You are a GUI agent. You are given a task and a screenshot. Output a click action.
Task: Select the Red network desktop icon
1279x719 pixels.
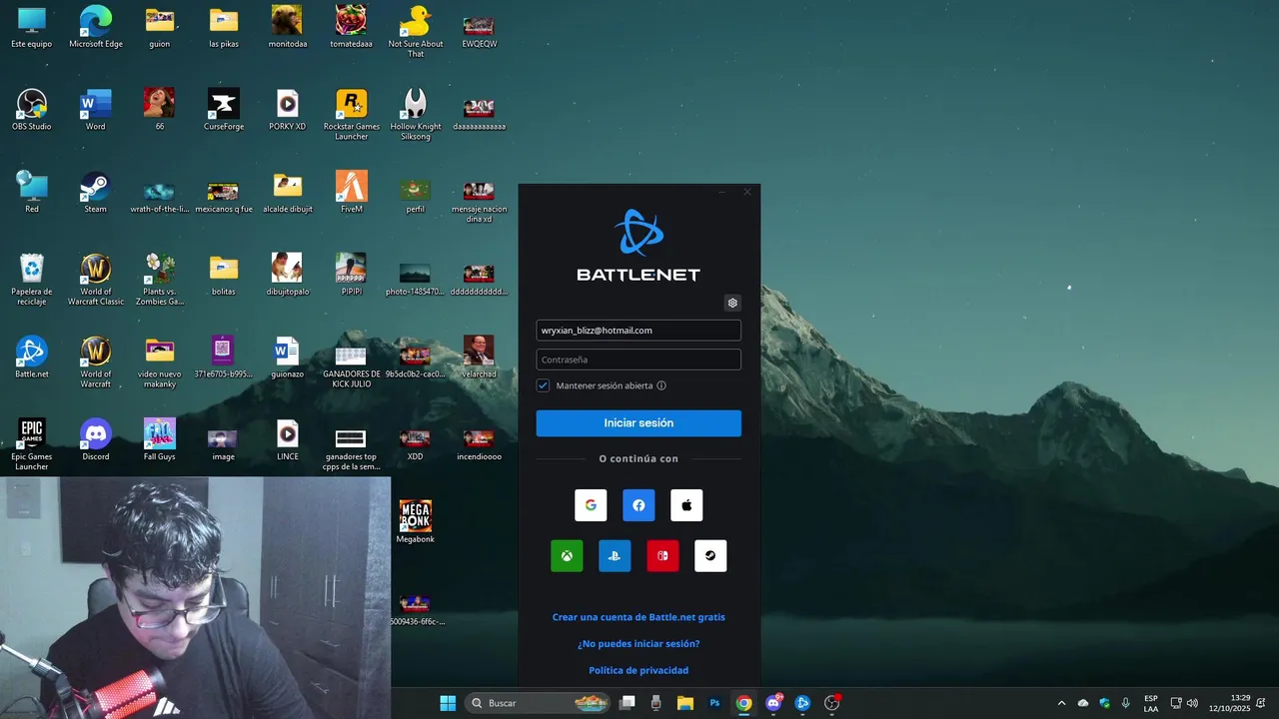point(32,193)
